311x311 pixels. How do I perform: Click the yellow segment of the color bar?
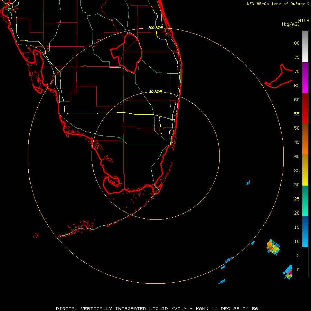tap(305, 170)
